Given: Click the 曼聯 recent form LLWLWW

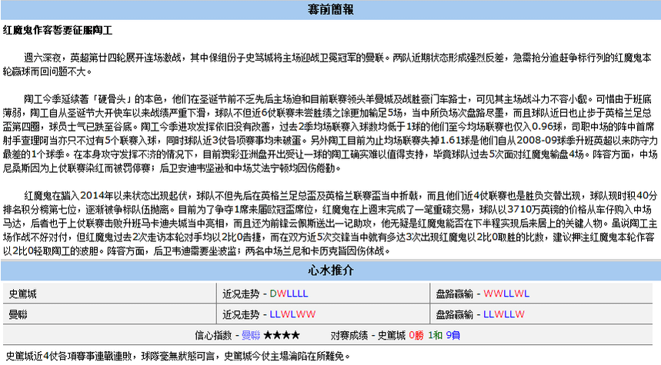Looking at the screenshot, I should (x=292, y=314).
